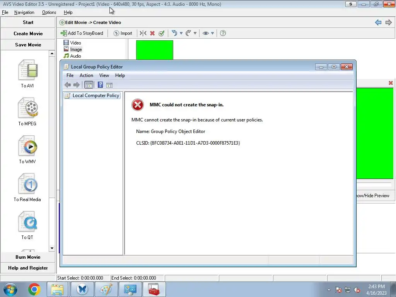The image size is (396, 297).
Task: Click the muted volume tray icon
Action: click(x=357, y=290)
